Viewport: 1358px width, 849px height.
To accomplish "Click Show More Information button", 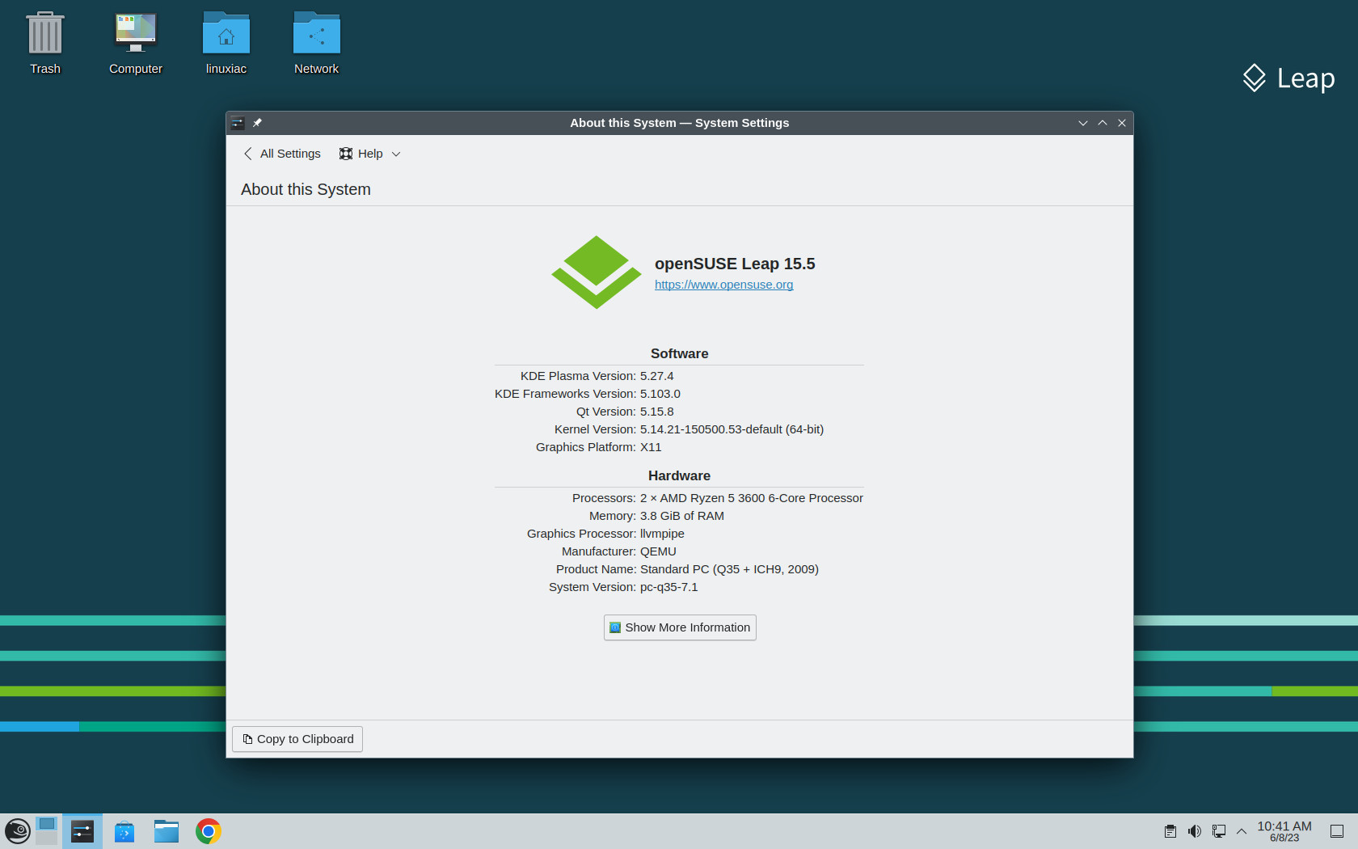I will click(680, 627).
